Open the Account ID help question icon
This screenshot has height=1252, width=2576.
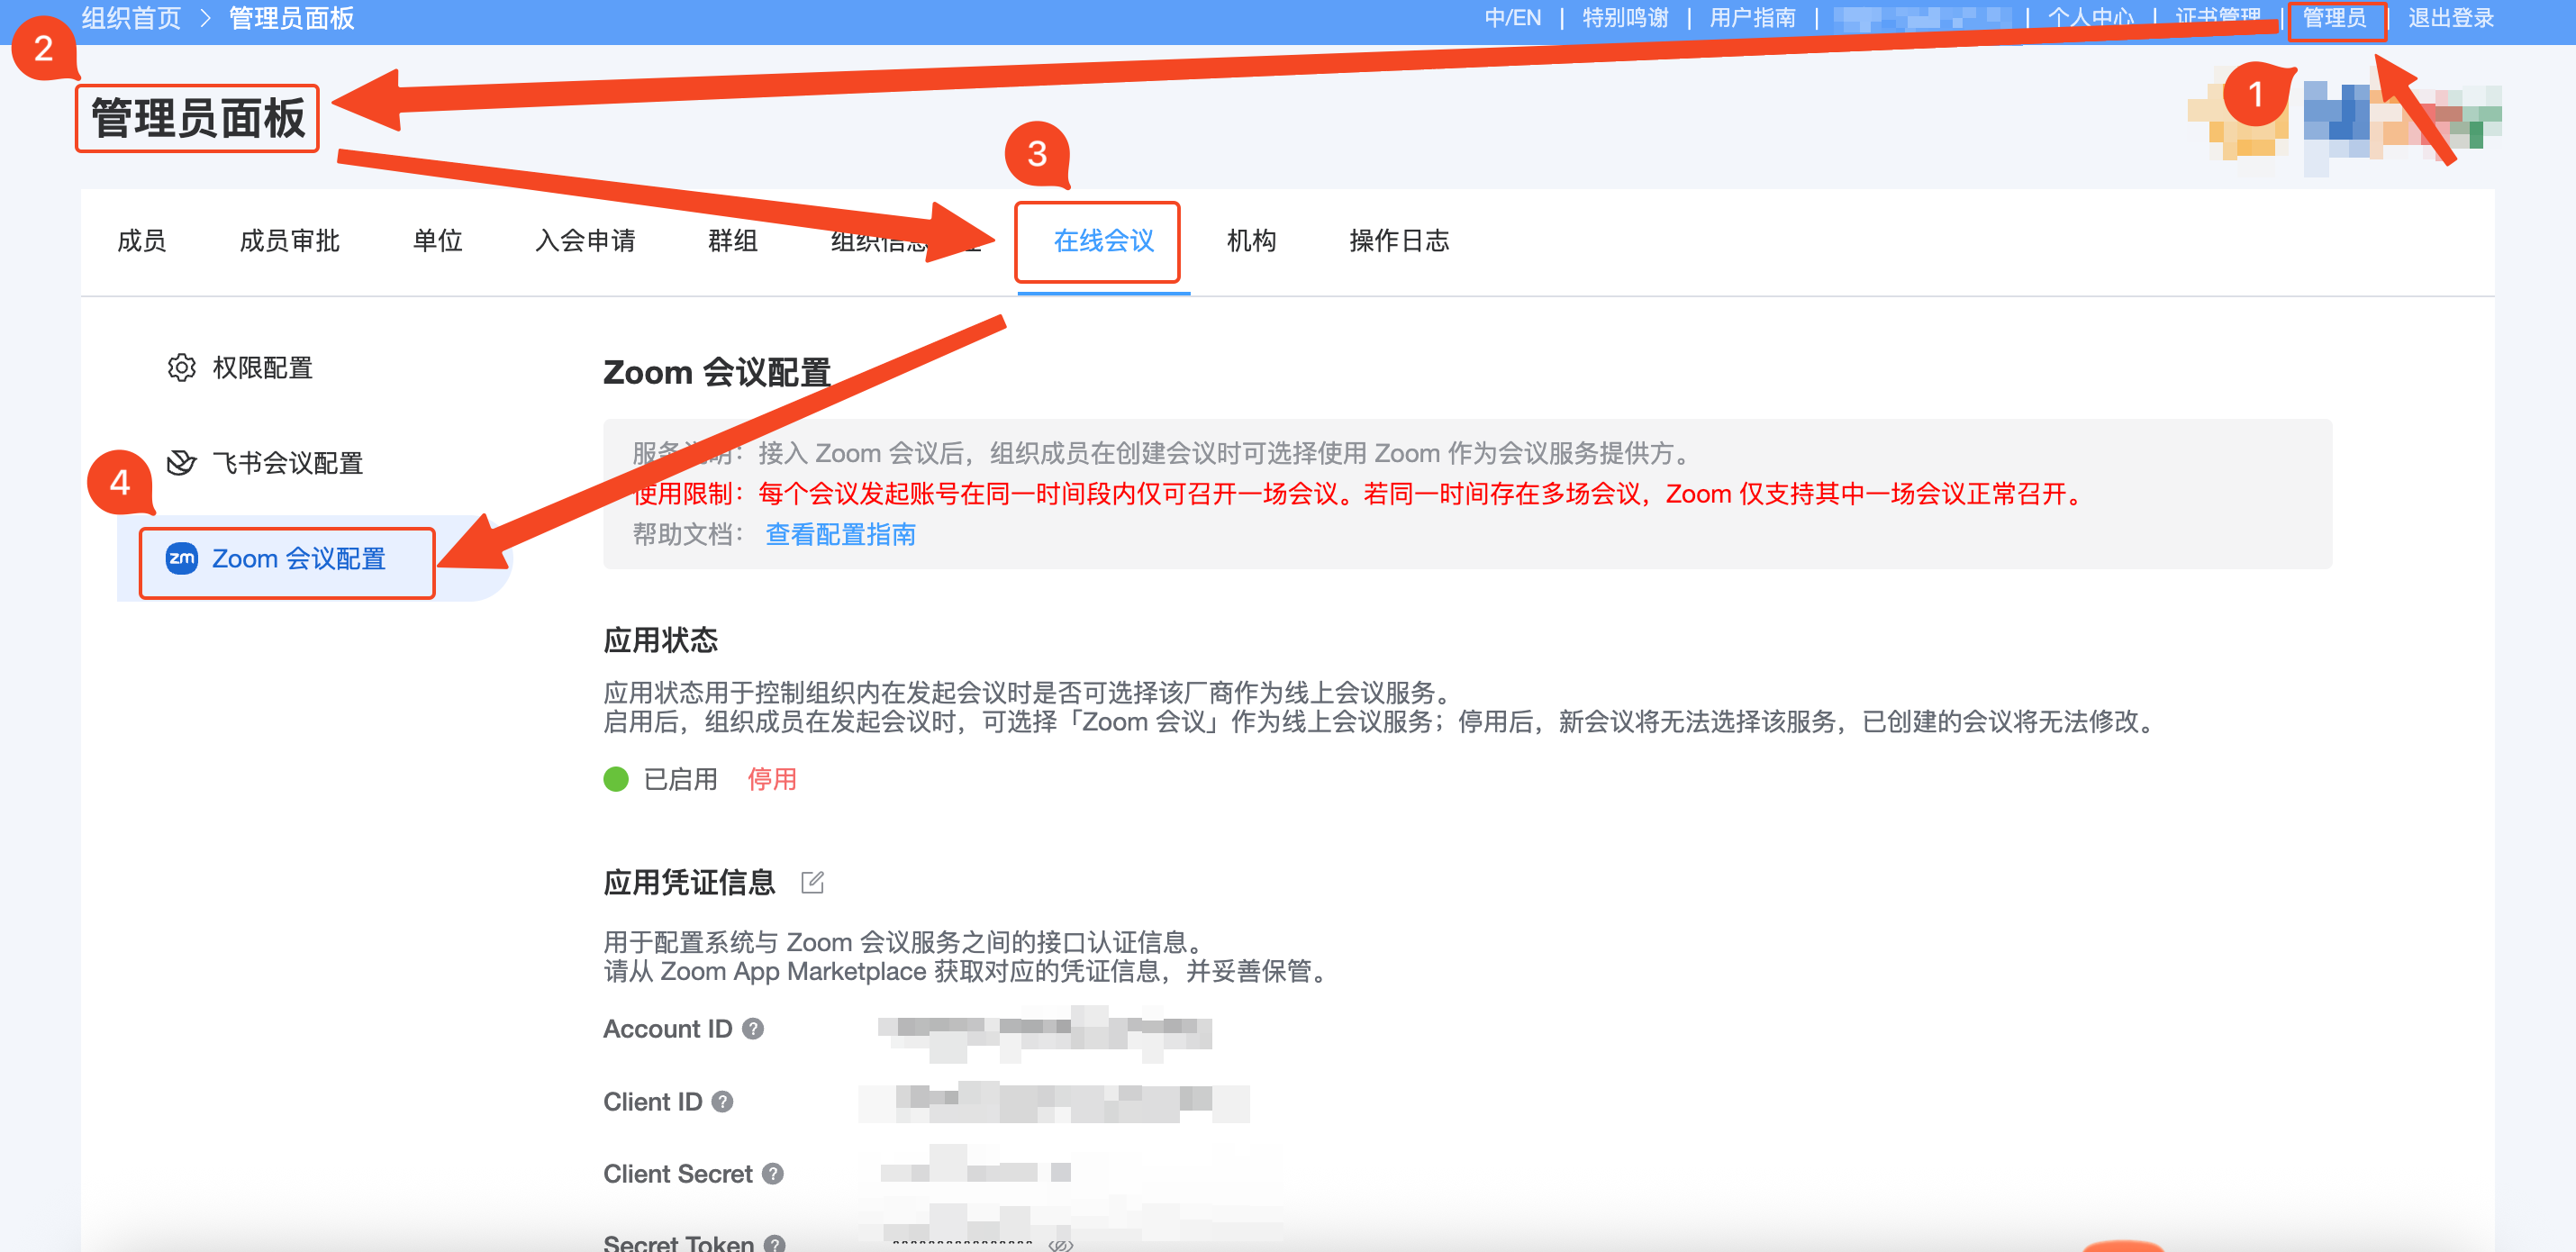point(754,1029)
